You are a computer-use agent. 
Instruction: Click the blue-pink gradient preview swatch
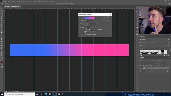click(90, 18)
